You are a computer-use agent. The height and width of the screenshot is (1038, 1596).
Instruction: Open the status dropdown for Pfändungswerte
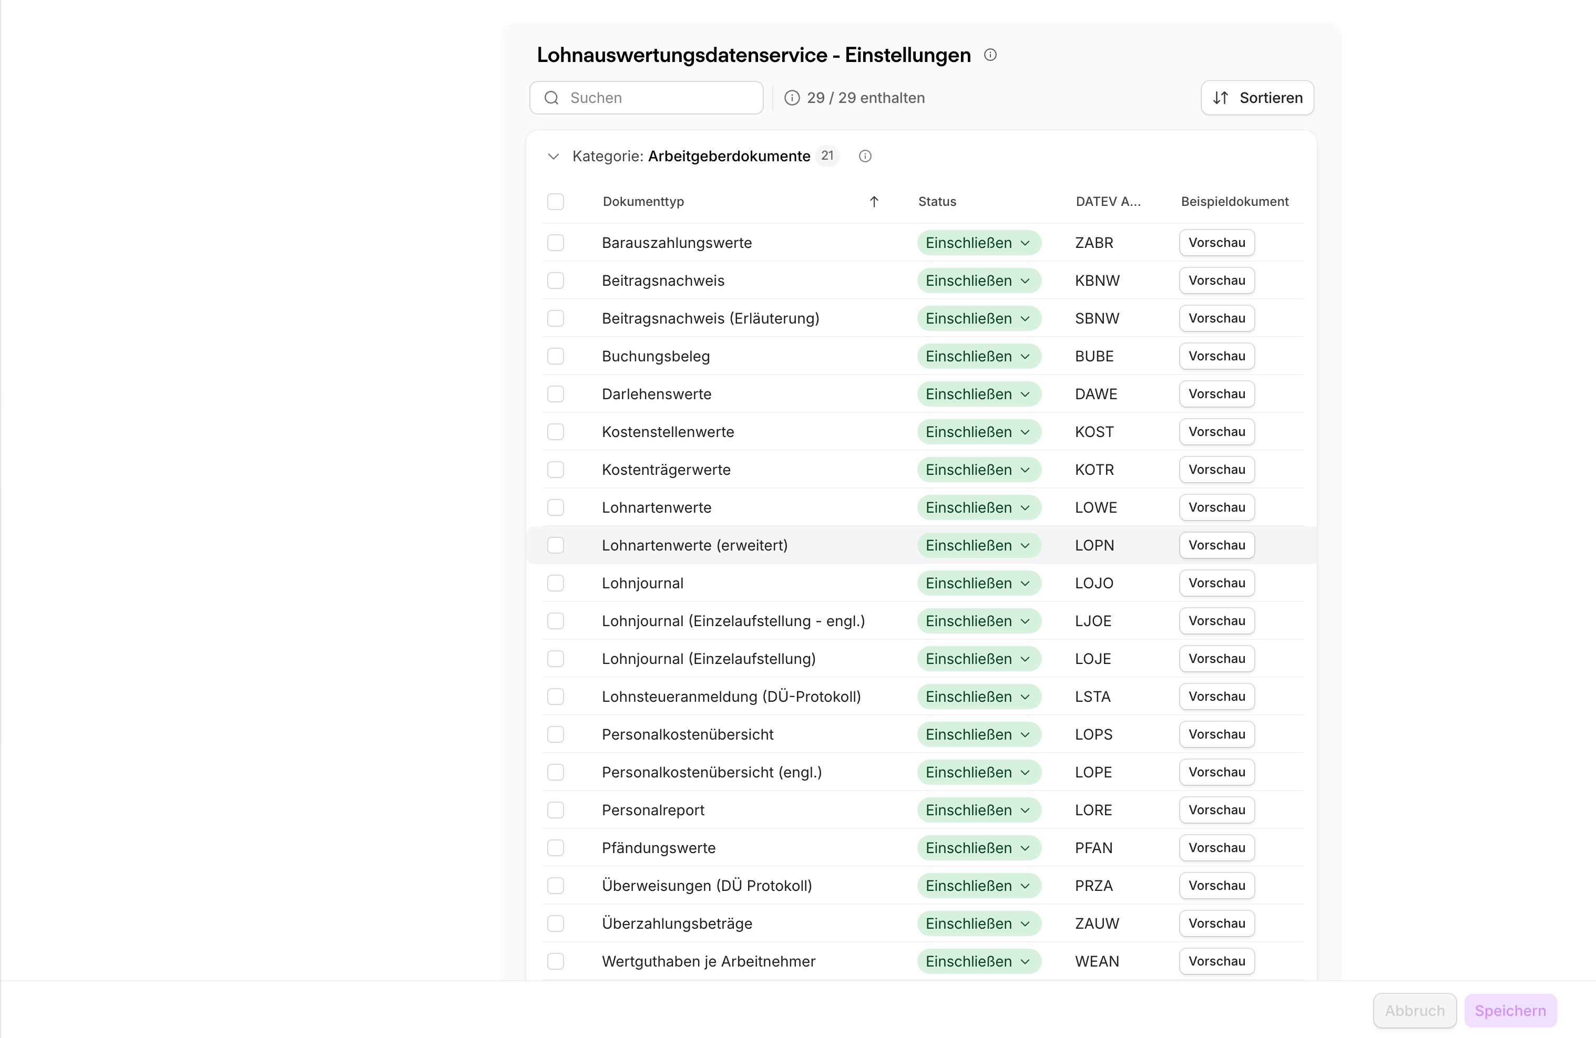click(979, 848)
